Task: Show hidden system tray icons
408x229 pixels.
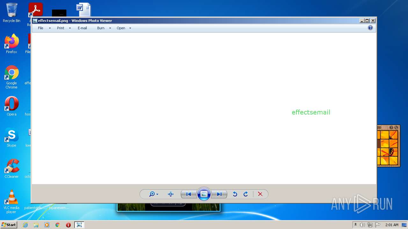Action: pos(355,225)
